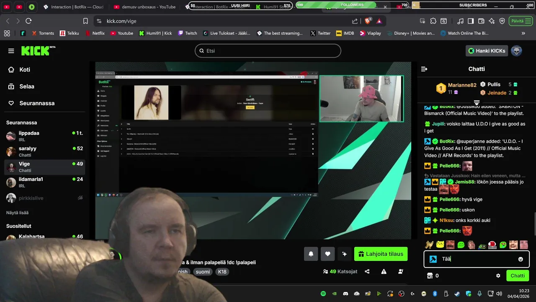536x302 pixels.
Task: Open Marianne82 top gifter profile
Action: tap(462, 85)
